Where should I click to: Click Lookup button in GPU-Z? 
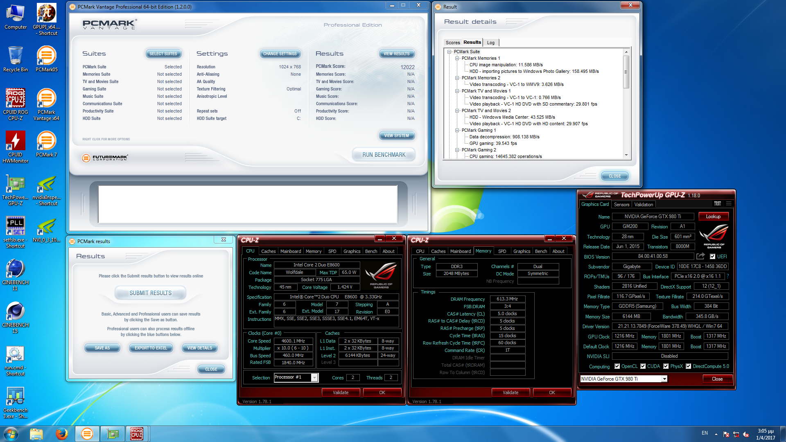(713, 216)
